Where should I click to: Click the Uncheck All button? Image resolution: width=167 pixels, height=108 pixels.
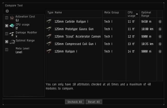pos(75,102)
